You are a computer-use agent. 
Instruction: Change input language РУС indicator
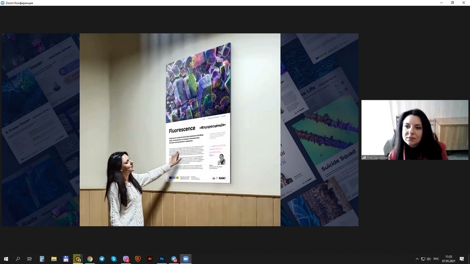point(436,259)
